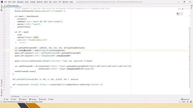
Task: Open the Run menu
Action: pos(50,2)
